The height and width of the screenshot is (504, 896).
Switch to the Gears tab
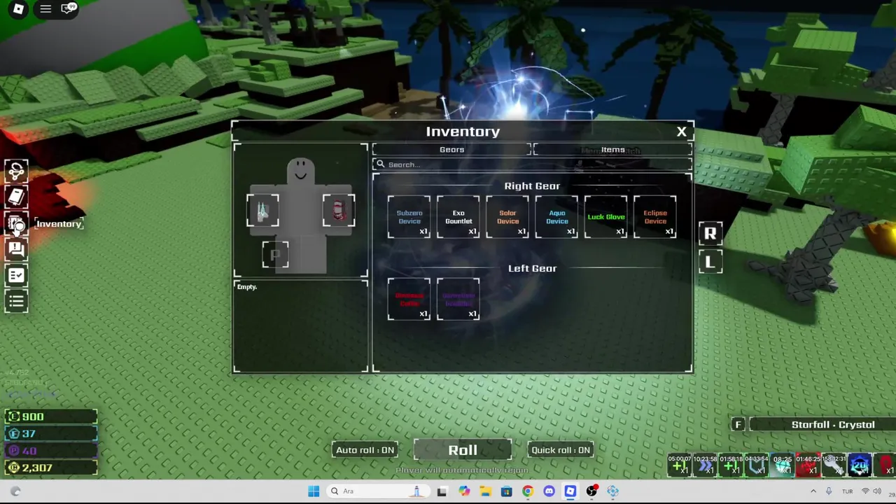pyautogui.click(x=451, y=149)
